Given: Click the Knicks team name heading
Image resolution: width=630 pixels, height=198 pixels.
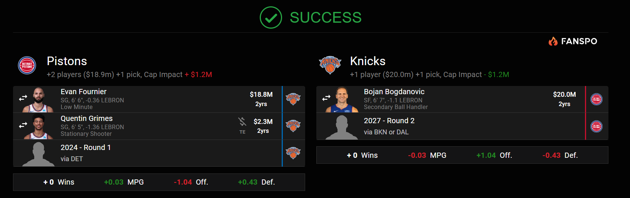Looking at the screenshot, I should (x=368, y=61).
